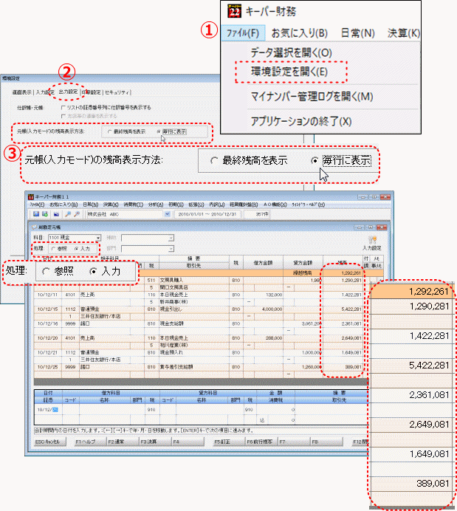Open お気に入り(B) in the enlarged menu bar

299,33
